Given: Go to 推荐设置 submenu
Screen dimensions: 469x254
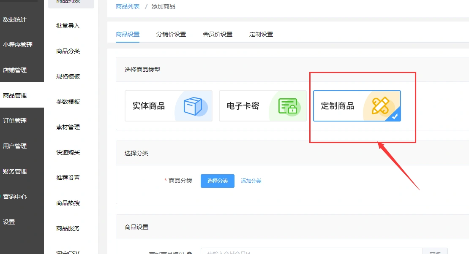Looking at the screenshot, I should point(68,178).
